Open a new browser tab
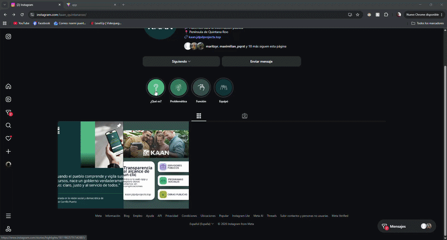Image resolution: width=447 pixels, height=240 pixels. [123, 5]
